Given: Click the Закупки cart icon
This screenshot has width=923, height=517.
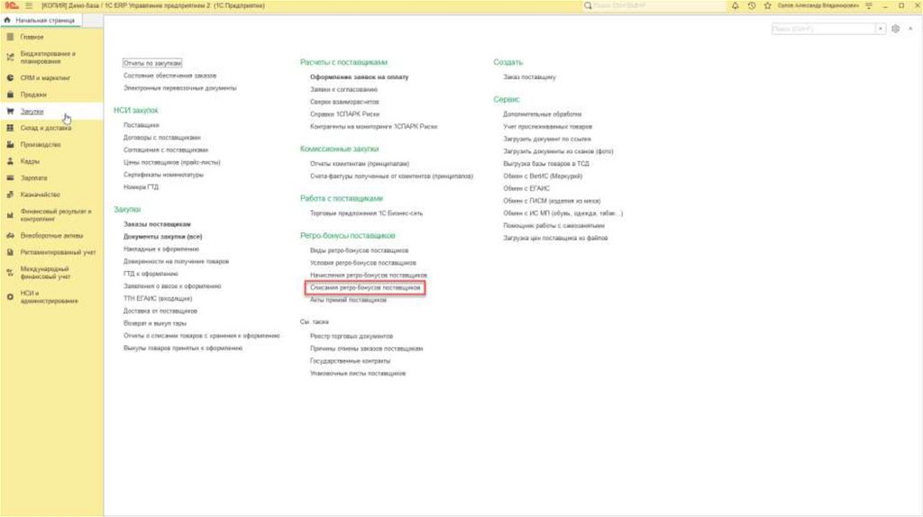Looking at the screenshot, I should click(x=10, y=111).
